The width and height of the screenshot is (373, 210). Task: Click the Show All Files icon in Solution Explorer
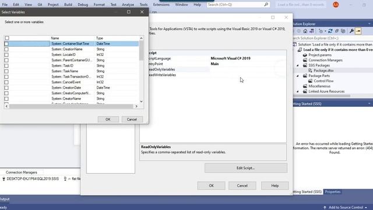click(343, 31)
